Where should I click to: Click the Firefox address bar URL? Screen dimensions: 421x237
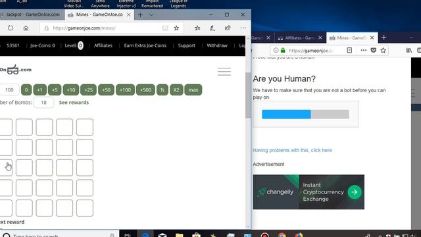(311, 51)
